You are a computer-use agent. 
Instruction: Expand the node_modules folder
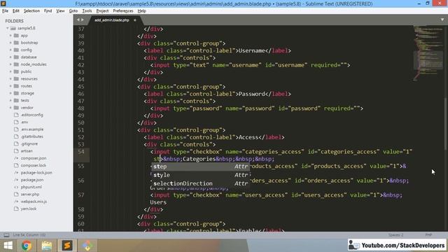(10, 64)
